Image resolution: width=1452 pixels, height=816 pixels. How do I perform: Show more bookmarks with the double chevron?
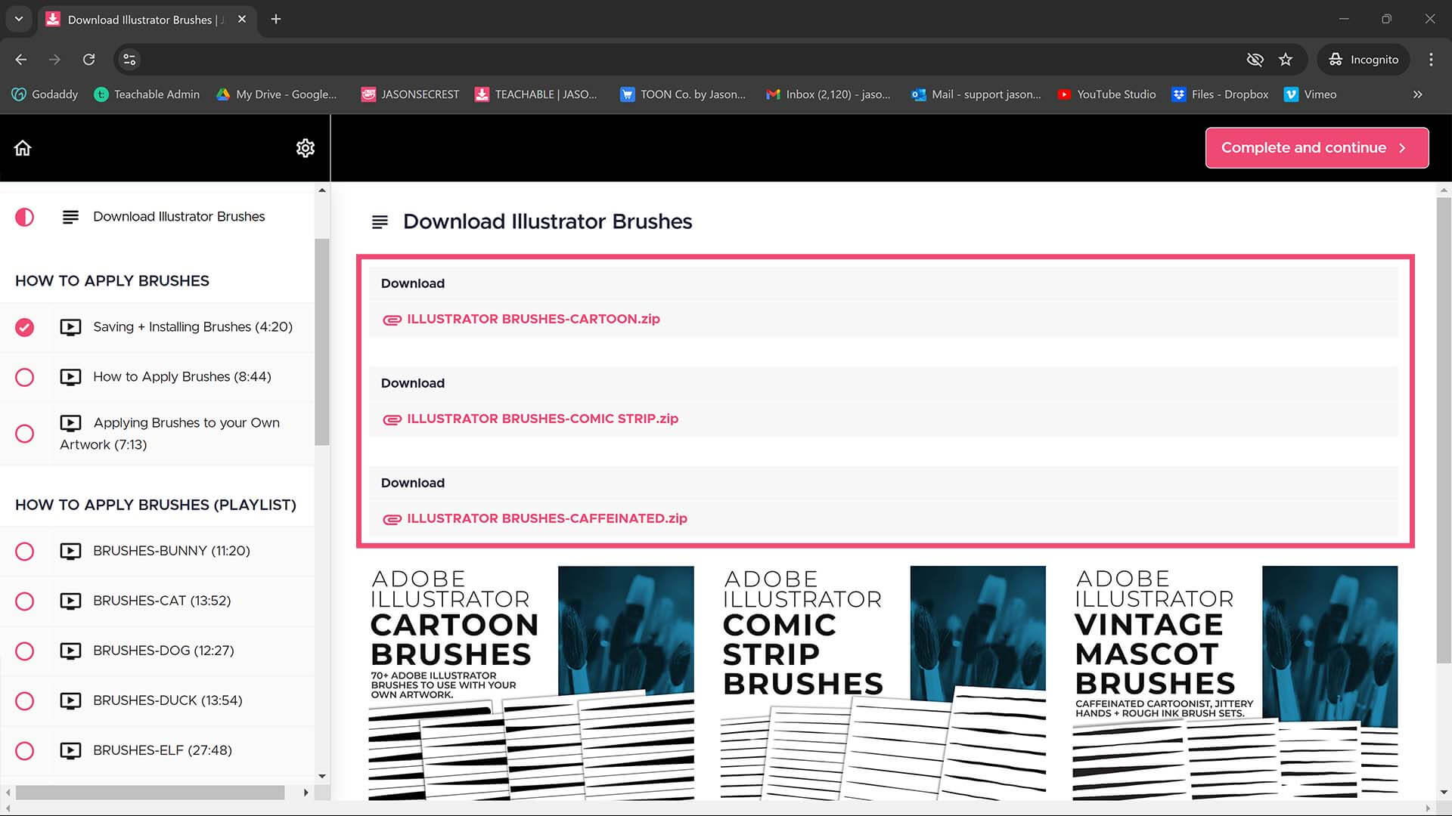(x=1418, y=94)
